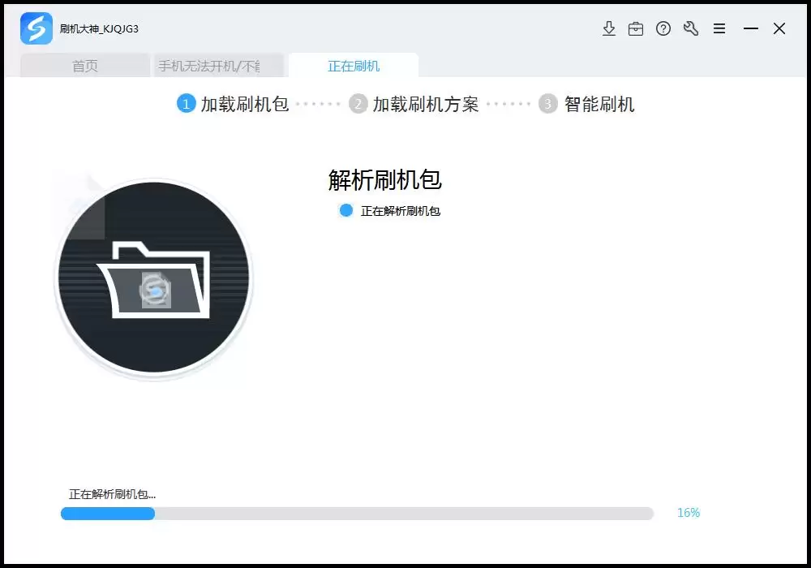Open the toolbox icon in the title bar
This screenshot has width=811, height=568.
[636, 28]
